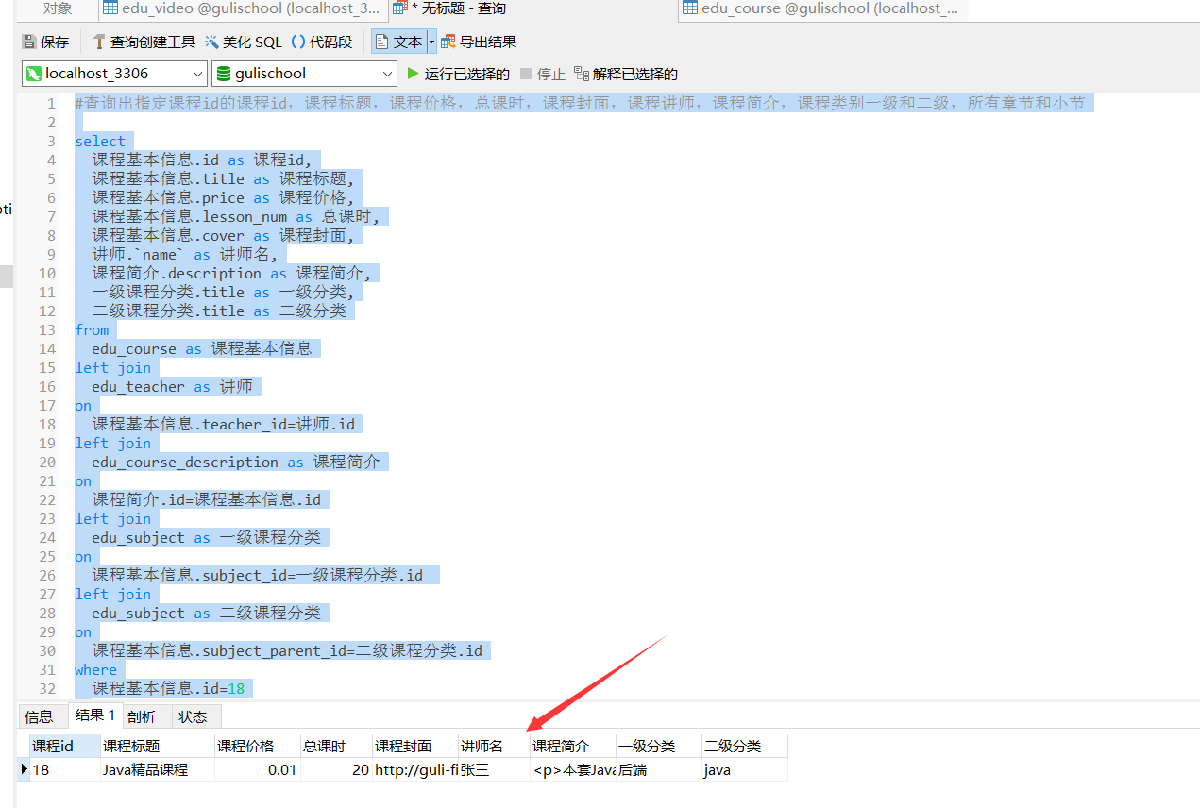The height and width of the screenshot is (808, 1200).
Task: Click the 讲师名 column header
Action: tap(494, 747)
